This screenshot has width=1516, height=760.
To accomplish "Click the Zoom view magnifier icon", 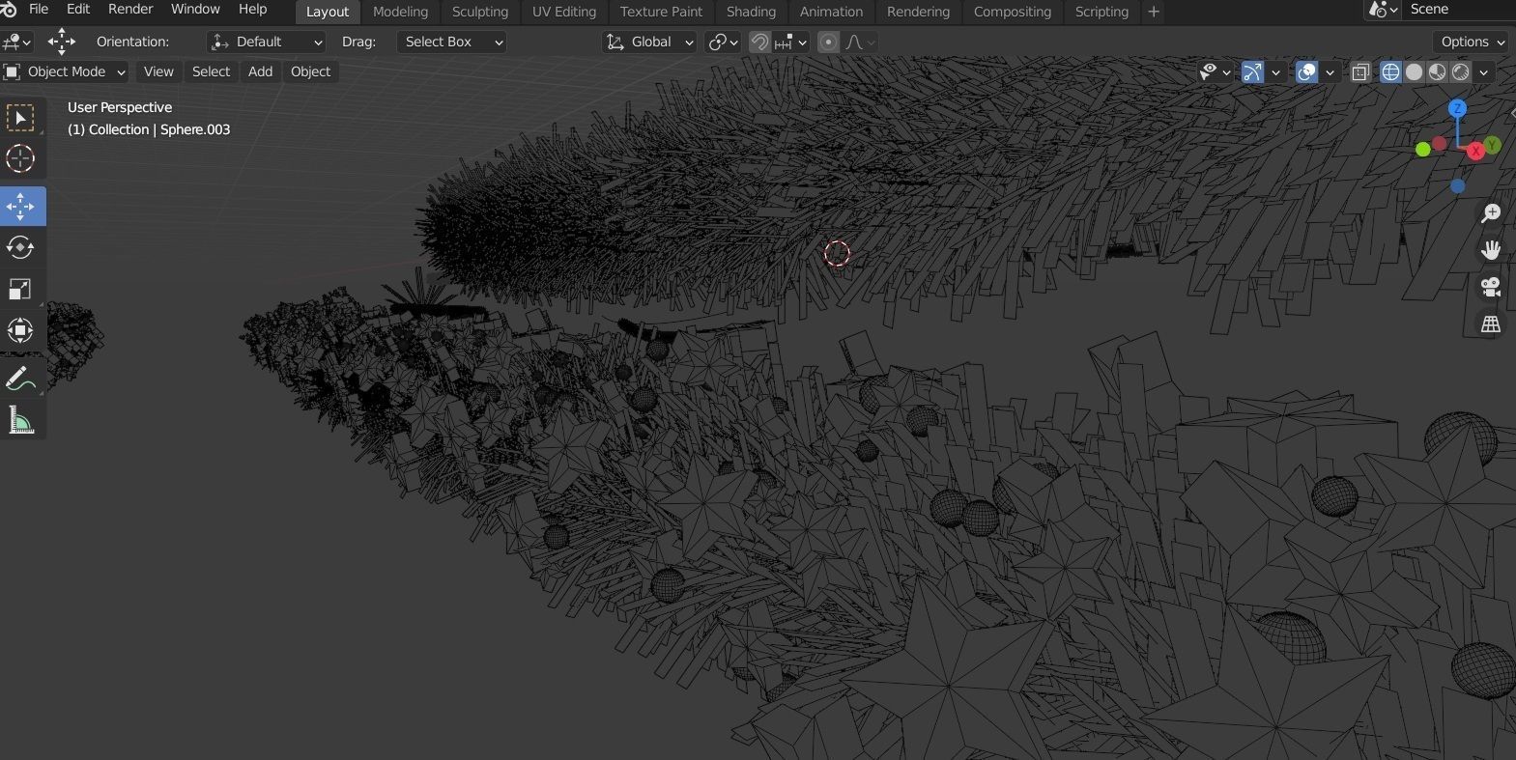I will tap(1491, 213).
